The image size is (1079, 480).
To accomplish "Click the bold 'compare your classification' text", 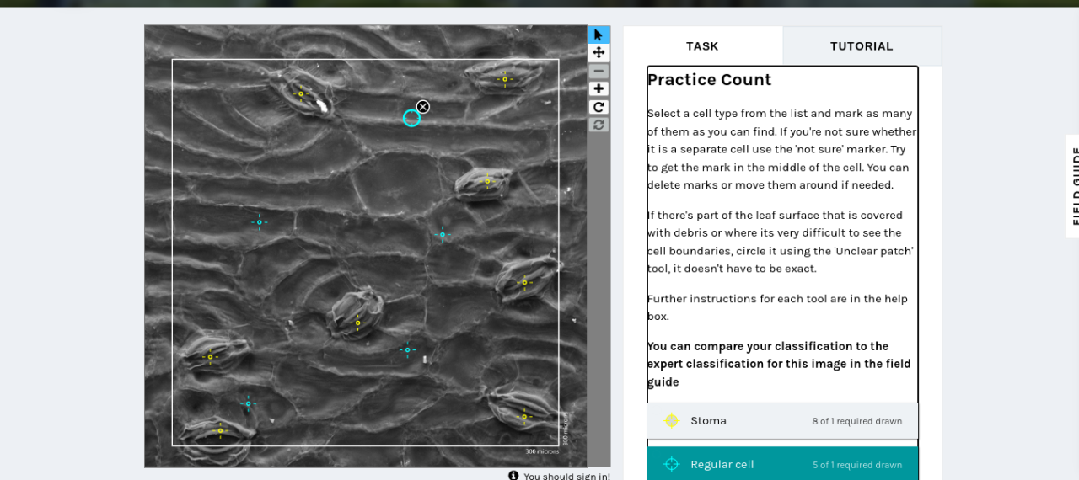I will click(x=779, y=364).
